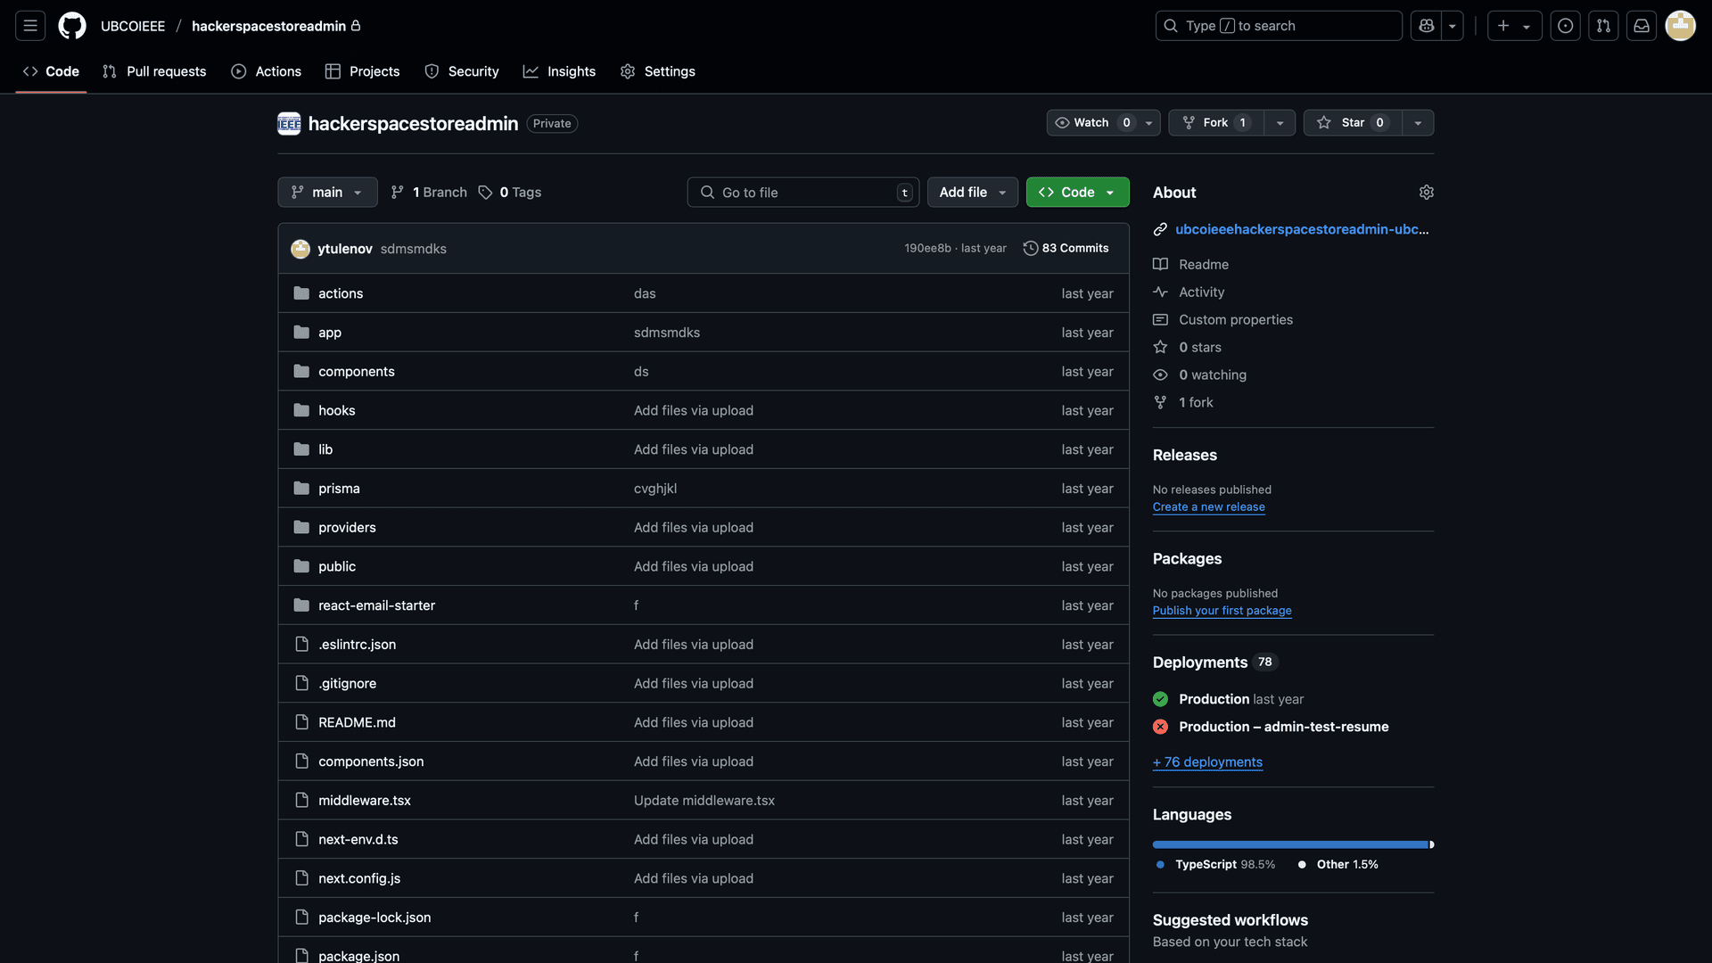Open the + 76 deployments link
Viewport: 1712px width, 963px height.
pos(1207,762)
